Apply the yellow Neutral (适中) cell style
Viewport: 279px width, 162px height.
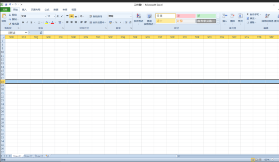[166, 21]
